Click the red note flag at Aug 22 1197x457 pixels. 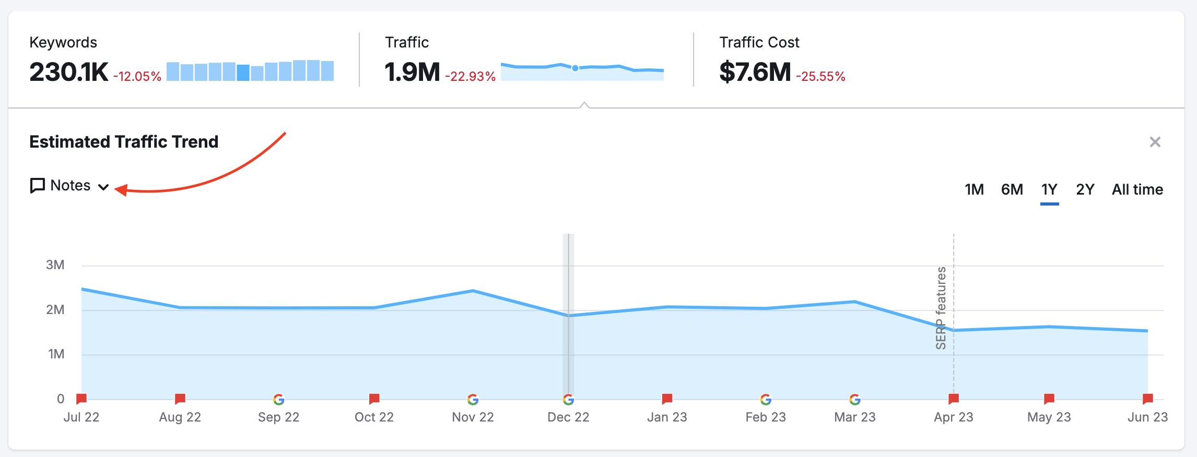180,399
